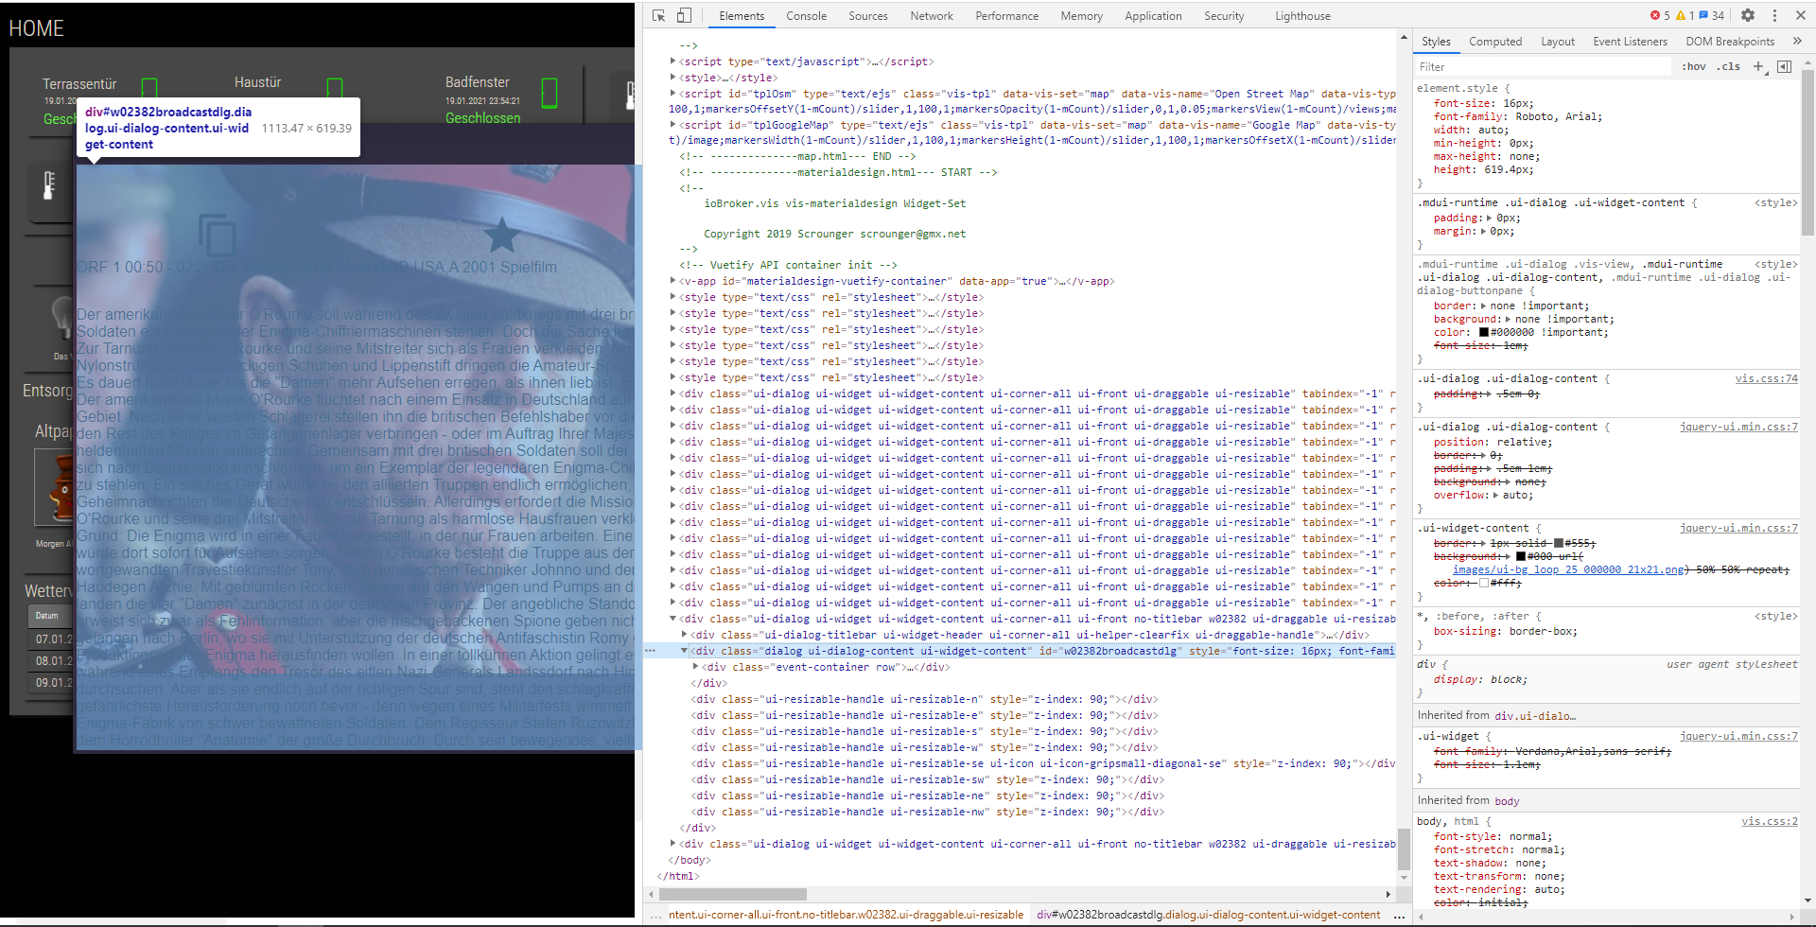Click the Haustür door status icon
Viewport: 1816px width, 927px height.
tap(335, 88)
